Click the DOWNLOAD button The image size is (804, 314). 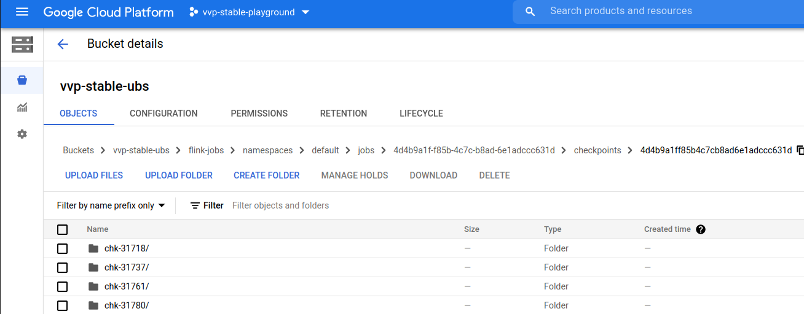click(433, 175)
